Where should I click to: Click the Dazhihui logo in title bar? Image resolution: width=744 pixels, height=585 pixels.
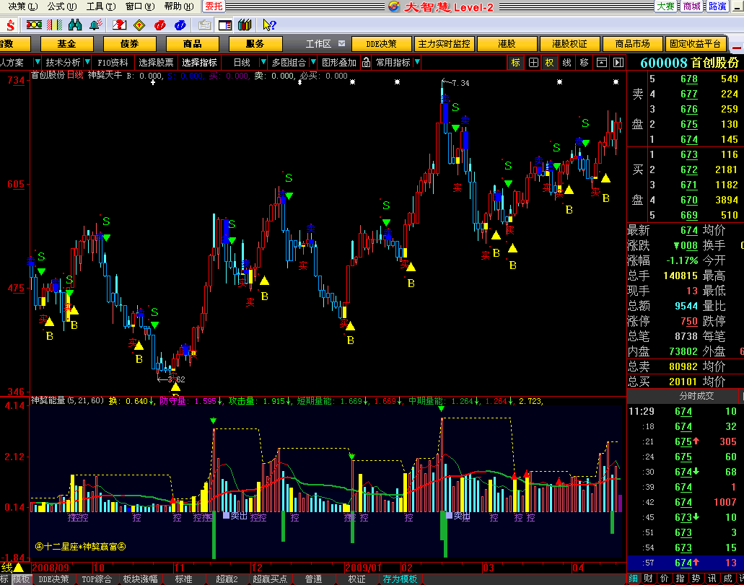[x=394, y=6]
